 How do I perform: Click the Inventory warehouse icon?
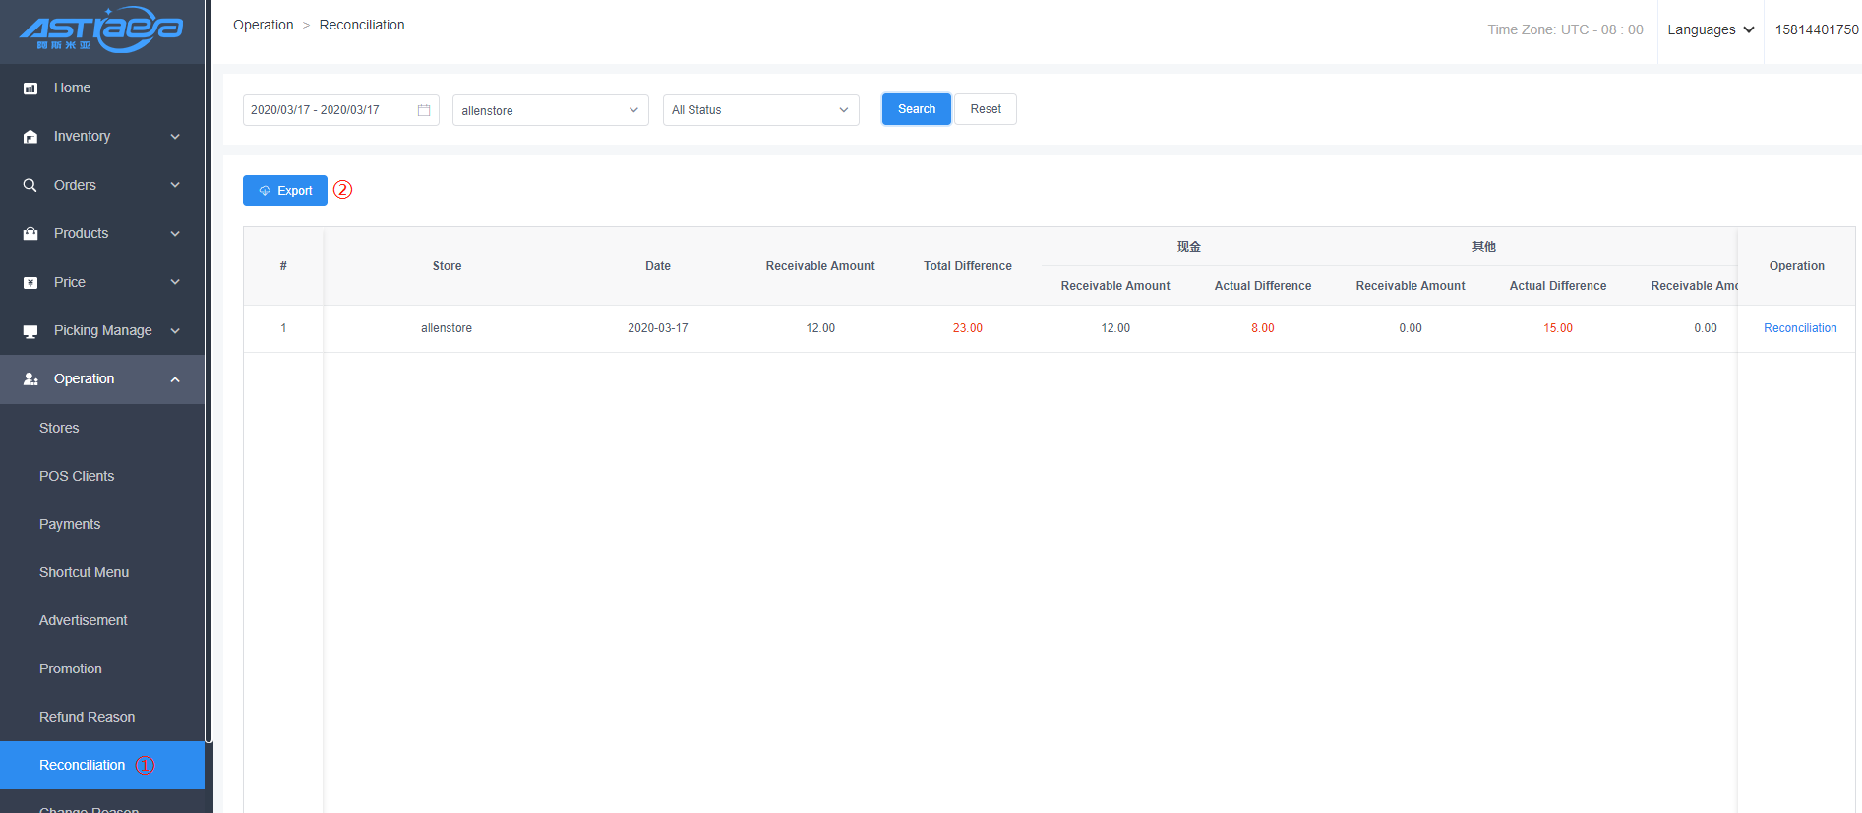(x=30, y=137)
